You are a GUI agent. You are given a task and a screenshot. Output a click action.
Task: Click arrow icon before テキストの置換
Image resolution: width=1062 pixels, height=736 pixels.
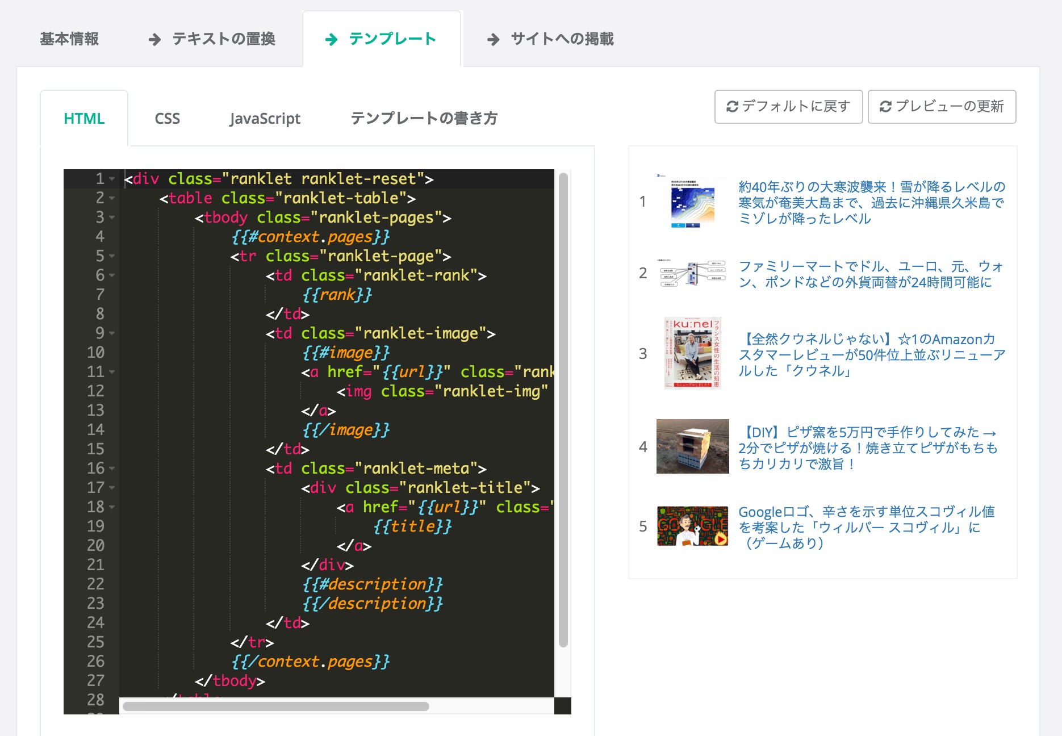(x=154, y=39)
